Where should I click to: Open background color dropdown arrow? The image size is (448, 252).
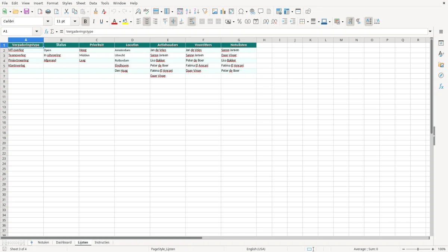coord(131,22)
